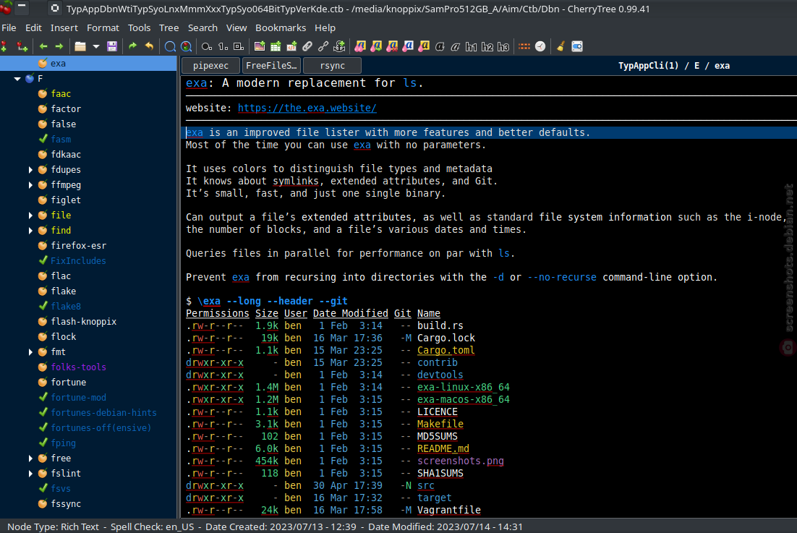
Task: Insert a file attachment paperclip
Action: click(x=307, y=46)
